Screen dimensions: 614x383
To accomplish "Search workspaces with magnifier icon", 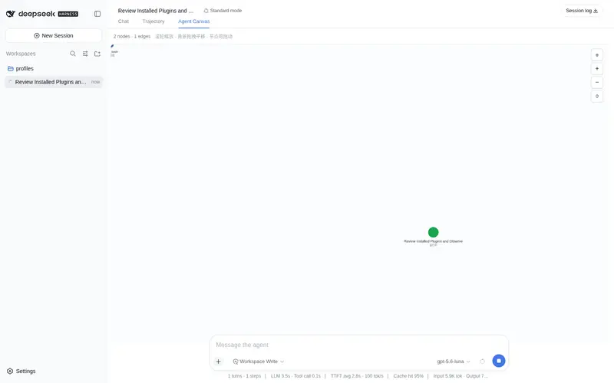I will click(73, 54).
